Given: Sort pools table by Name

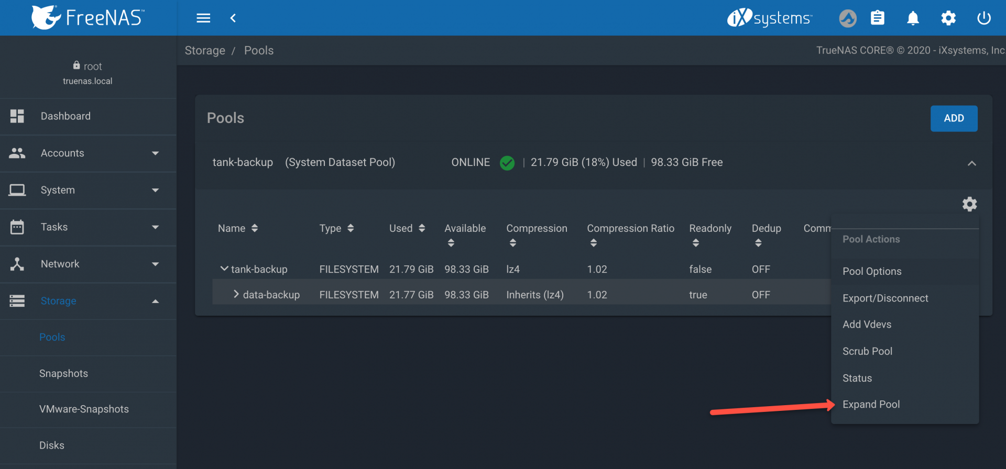Looking at the screenshot, I should [255, 228].
